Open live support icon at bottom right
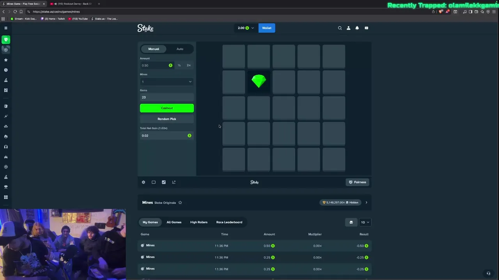 click(x=488, y=273)
